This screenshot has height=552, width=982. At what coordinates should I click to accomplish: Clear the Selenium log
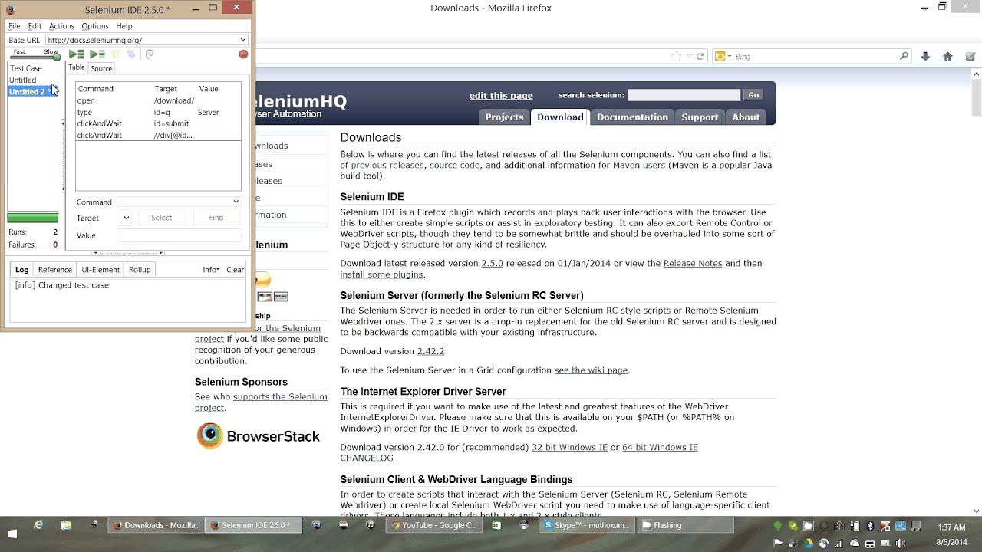236,270
